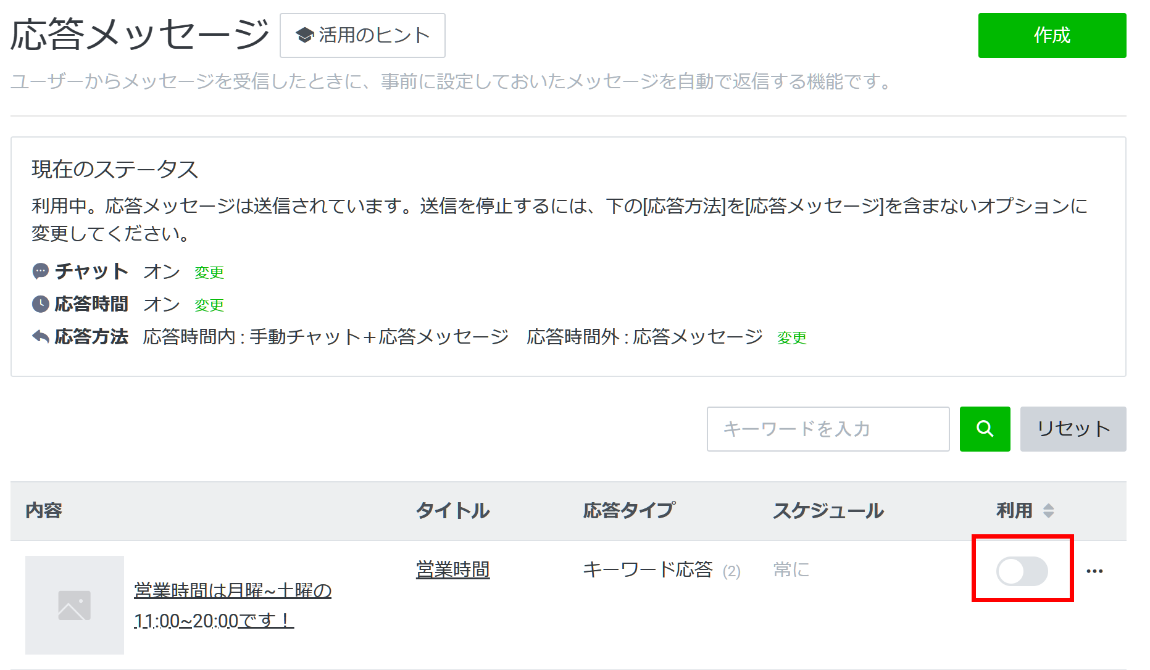Viewport: 1150px width, 670px height.
Task: Click the clock icon beside 応答時間
Action: coord(40,304)
